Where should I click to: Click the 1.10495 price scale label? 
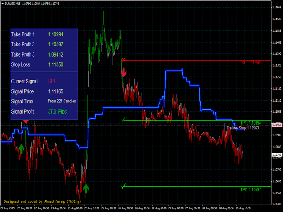click(277, 204)
